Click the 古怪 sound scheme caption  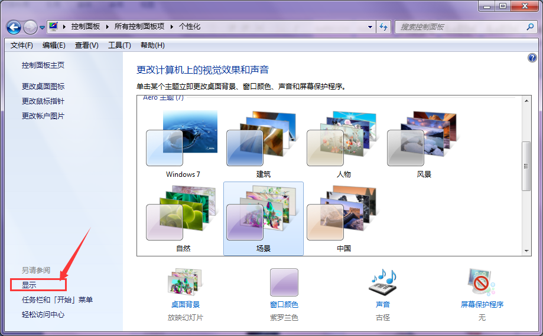click(x=383, y=317)
